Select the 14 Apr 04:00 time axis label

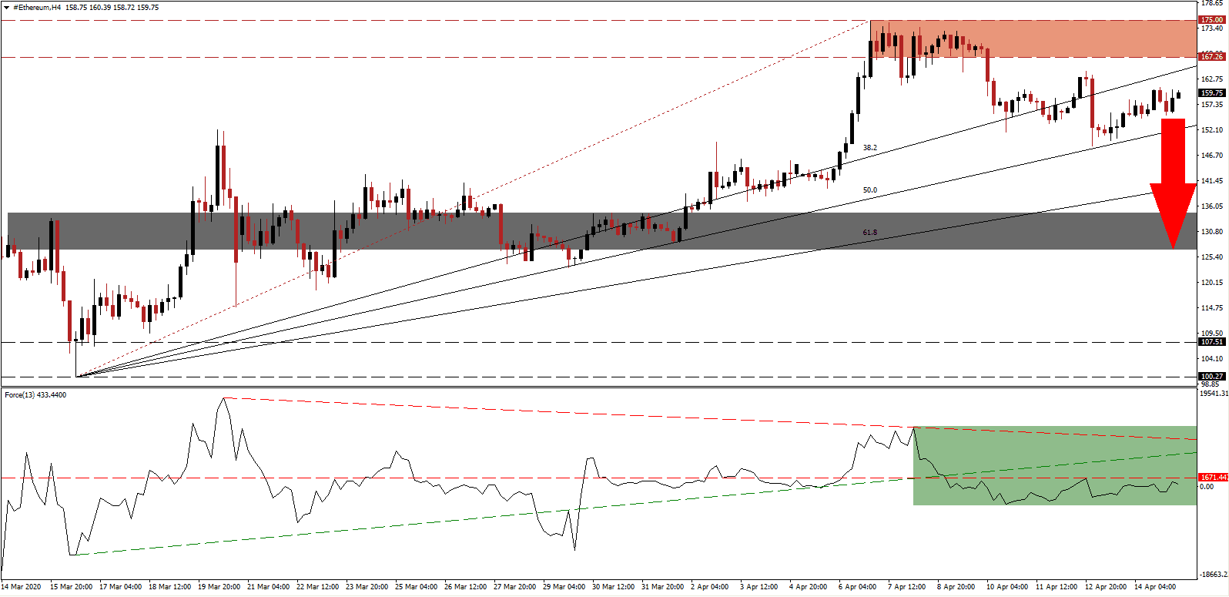[1155, 587]
